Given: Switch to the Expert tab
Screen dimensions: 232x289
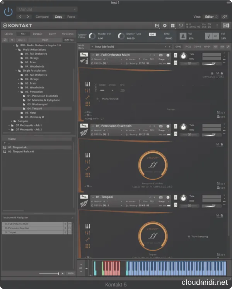Looking at the screenshot, I should 52,34.
